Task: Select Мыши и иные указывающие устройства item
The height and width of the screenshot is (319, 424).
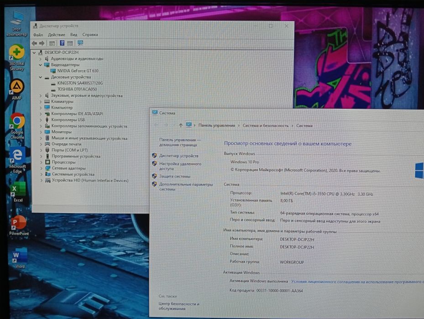Action: pos(89,138)
